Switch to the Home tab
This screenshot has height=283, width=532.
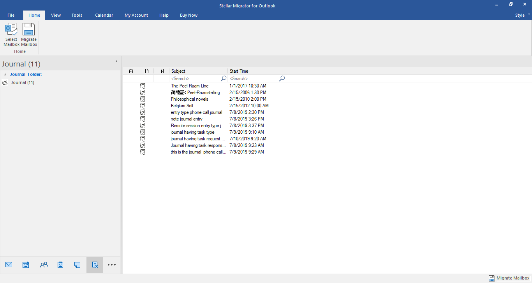(34, 15)
